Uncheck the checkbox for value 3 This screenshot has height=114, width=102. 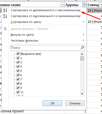tap(18, 62)
